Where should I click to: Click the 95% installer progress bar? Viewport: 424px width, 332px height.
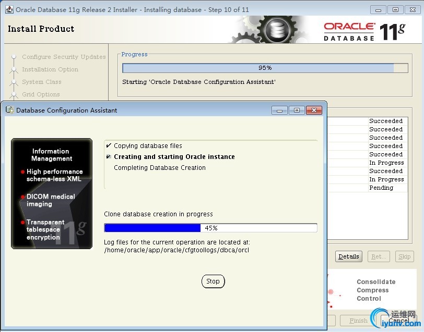pos(265,68)
